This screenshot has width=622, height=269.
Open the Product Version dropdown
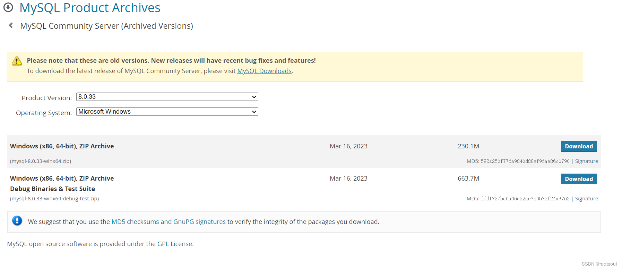pos(167,97)
